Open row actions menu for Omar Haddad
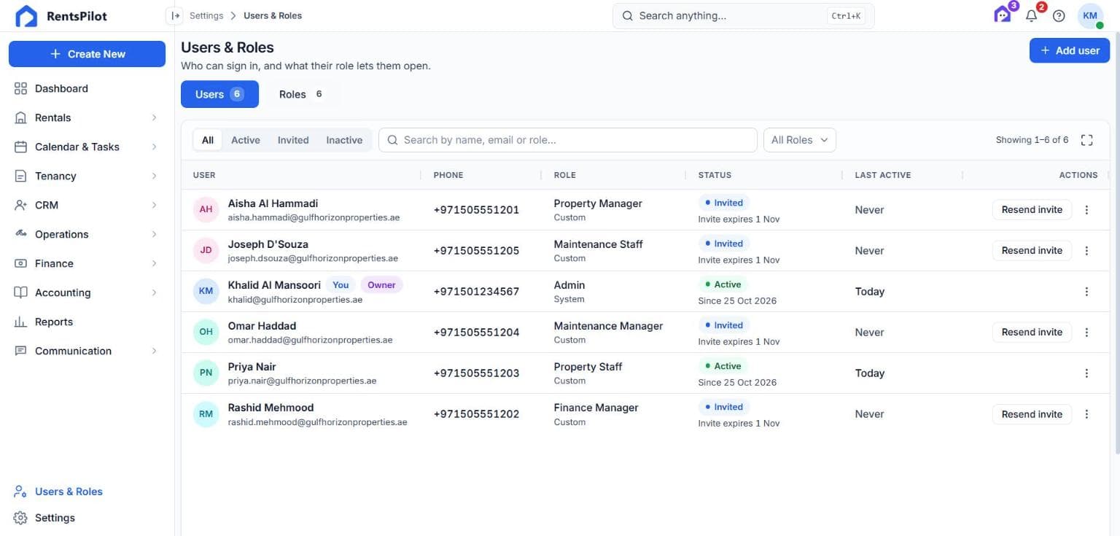Viewport: 1120px width, 536px height. click(x=1086, y=333)
